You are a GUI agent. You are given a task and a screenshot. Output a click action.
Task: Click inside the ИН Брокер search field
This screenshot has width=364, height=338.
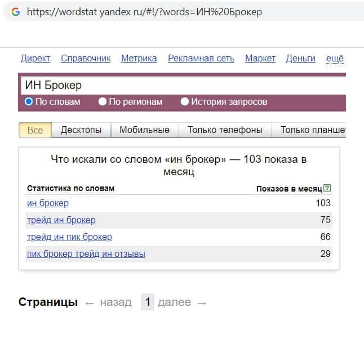click(180, 86)
